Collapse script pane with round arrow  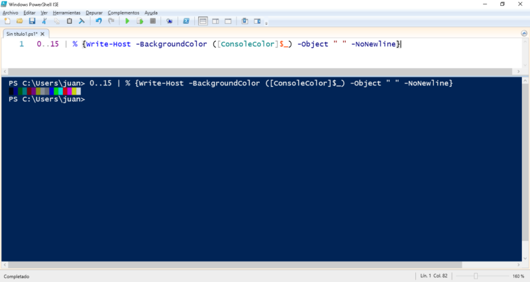524,33
